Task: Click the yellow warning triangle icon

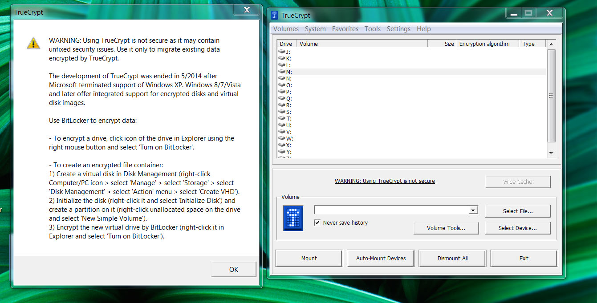Action: click(33, 43)
